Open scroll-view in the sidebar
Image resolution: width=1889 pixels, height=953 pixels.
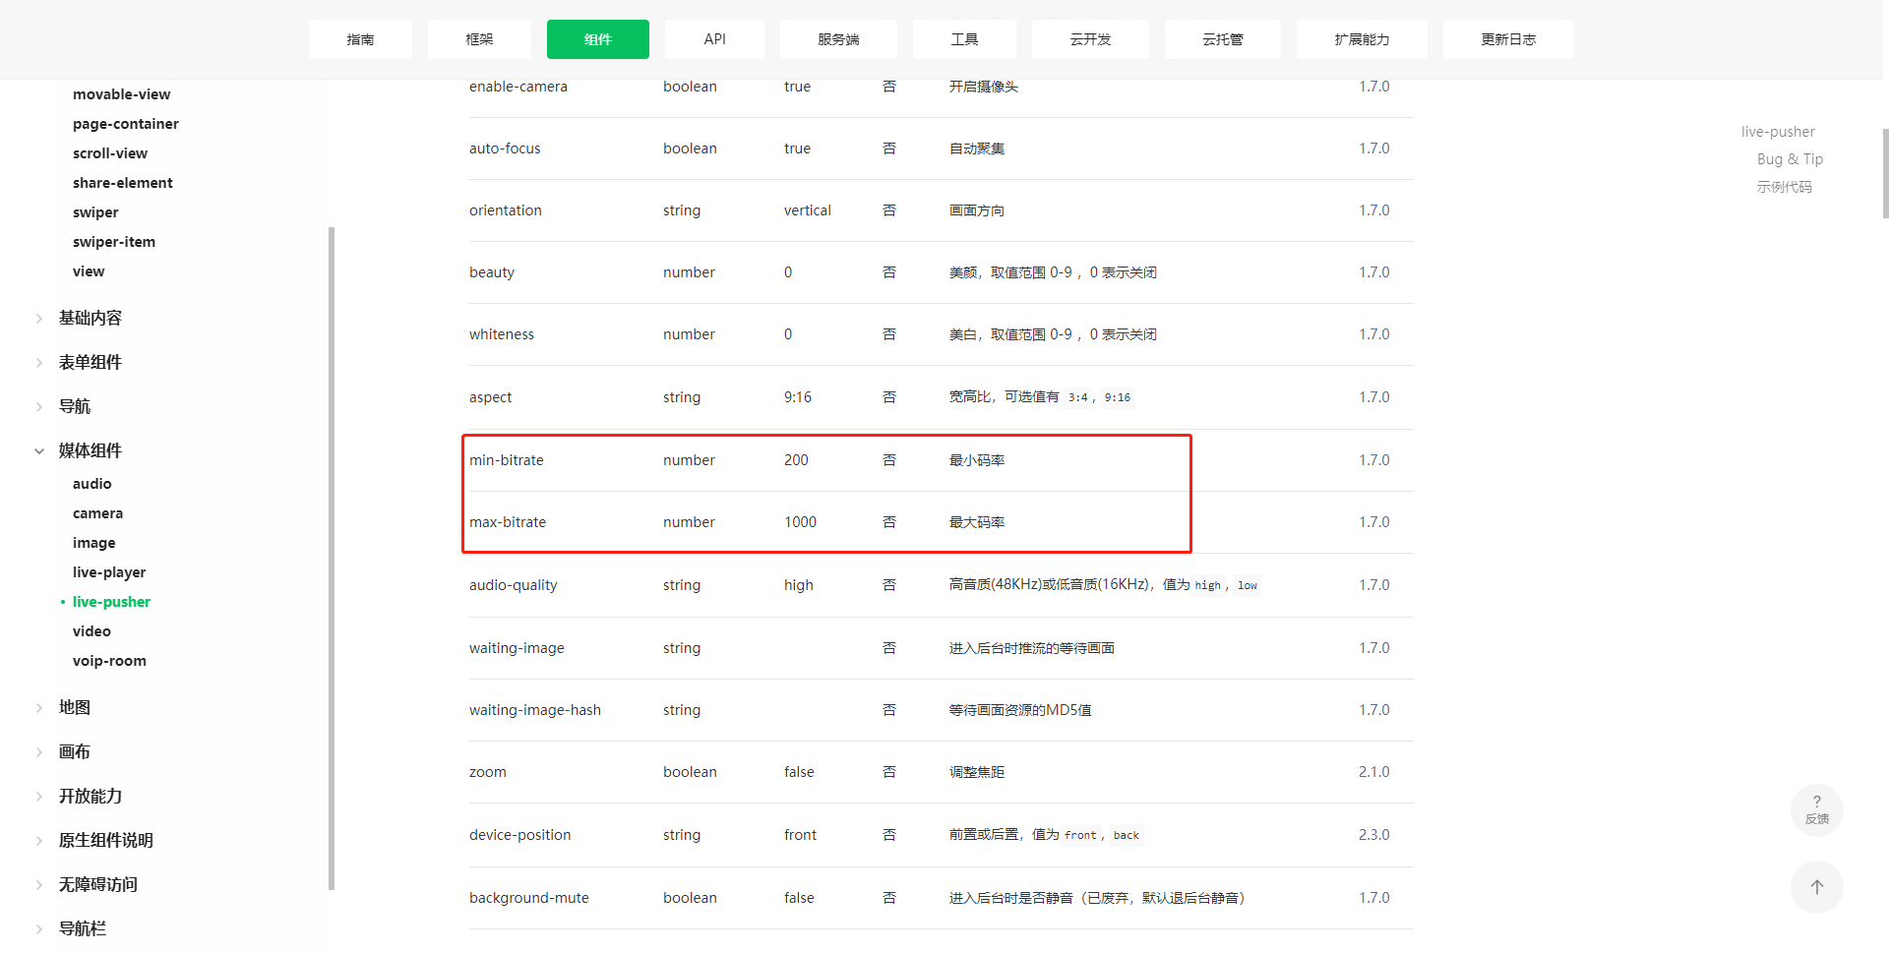coord(110,153)
